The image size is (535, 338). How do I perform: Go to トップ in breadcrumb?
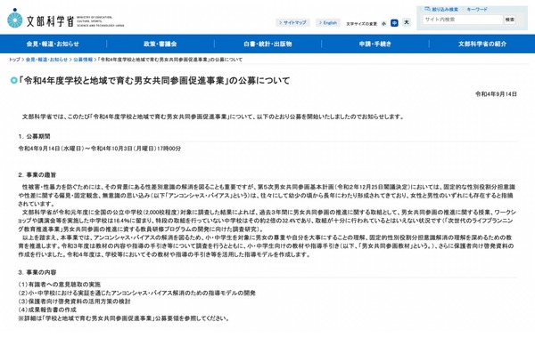pos(14,60)
